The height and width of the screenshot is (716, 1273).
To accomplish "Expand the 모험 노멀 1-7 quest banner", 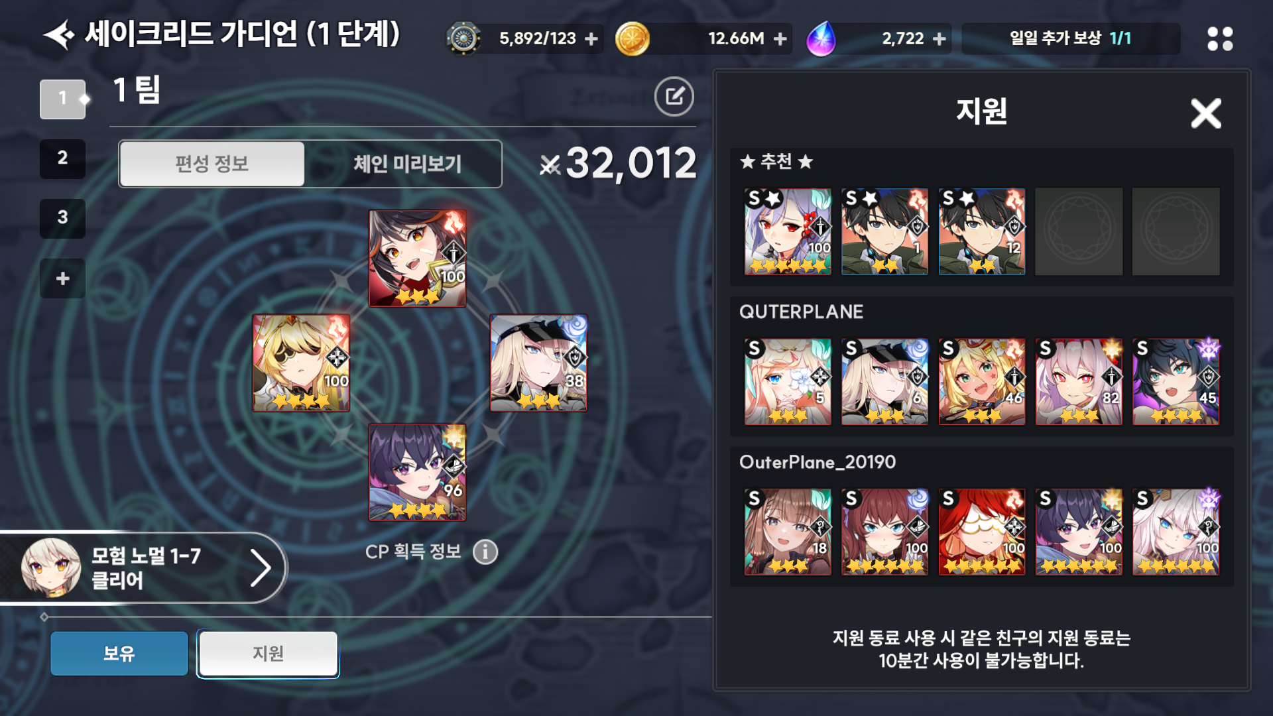I will (143, 568).
